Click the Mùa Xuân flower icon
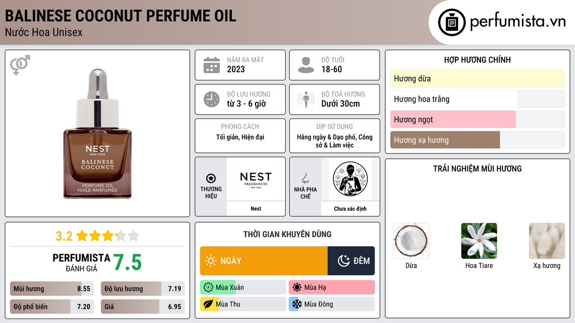This screenshot has width=575, height=323. pyautogui.click(x=208, y=288)
